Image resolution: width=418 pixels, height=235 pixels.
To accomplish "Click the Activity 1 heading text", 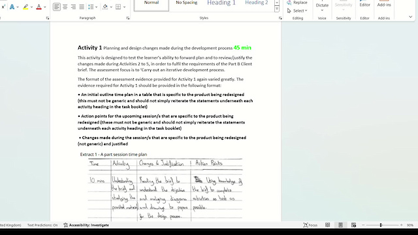I will [89, 48].
